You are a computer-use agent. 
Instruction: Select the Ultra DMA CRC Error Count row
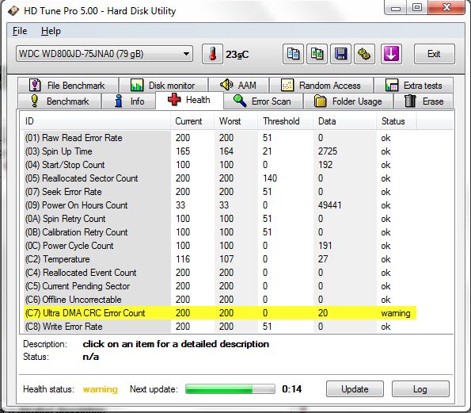tap(220, 313)
